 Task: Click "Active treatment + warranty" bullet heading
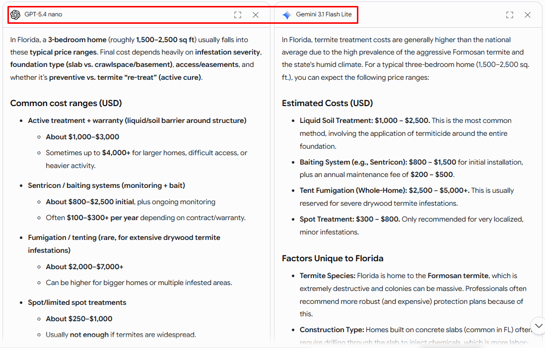point(137,120)
